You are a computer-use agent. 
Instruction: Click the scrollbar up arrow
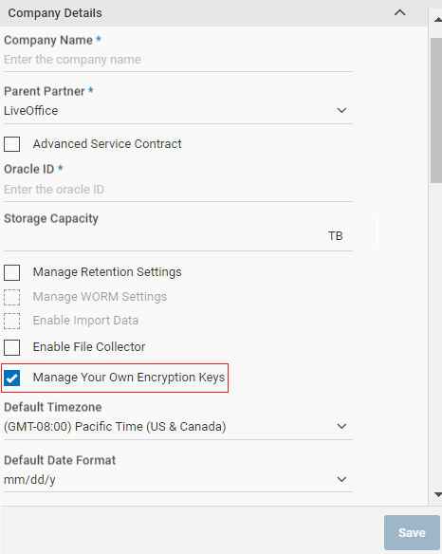coord(438,20)
